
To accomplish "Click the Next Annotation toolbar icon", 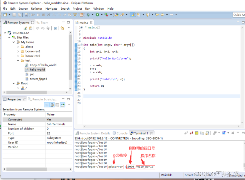I will 138,15.
